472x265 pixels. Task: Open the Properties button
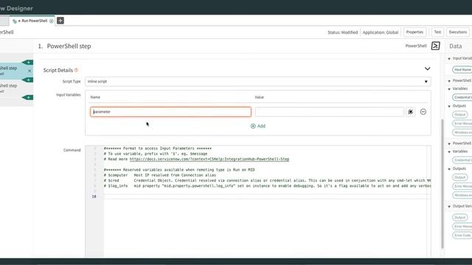tap(414, 32)
